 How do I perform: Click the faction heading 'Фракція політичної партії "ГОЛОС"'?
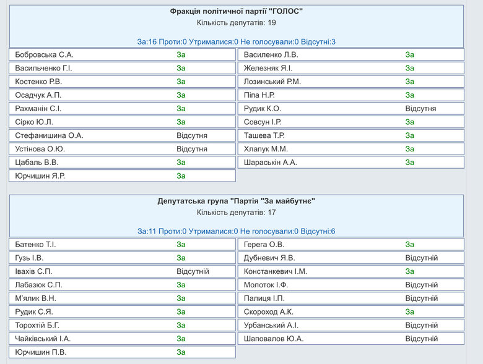pos(237,11)
